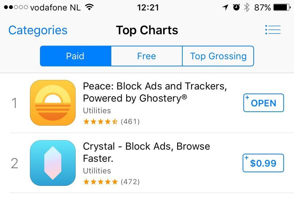Go to Categories

point(38,30)
